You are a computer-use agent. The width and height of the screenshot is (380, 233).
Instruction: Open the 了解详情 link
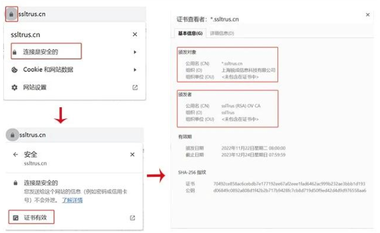pyautogui.click(x=72, y=200)
